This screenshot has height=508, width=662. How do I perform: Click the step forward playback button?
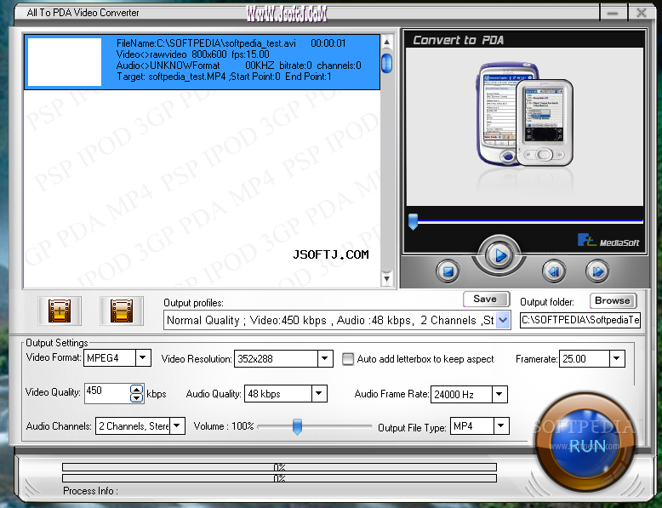(597, 271)
